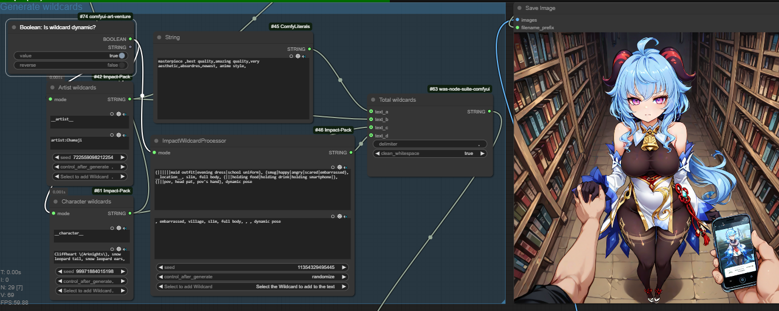Click globe icon above the 'embarrassed, village' output text

[339, 216]
